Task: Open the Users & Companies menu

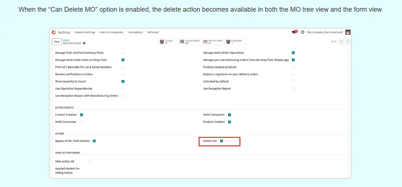Action: (111, 32)
